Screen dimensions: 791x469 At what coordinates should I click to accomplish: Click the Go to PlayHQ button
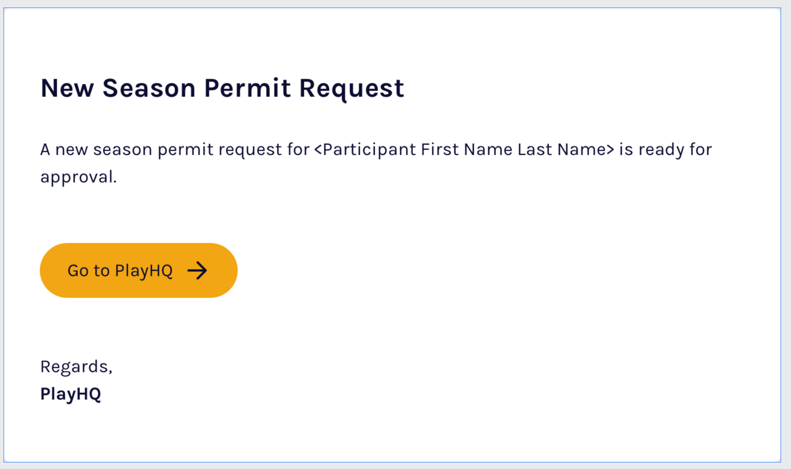coord(139,270)
